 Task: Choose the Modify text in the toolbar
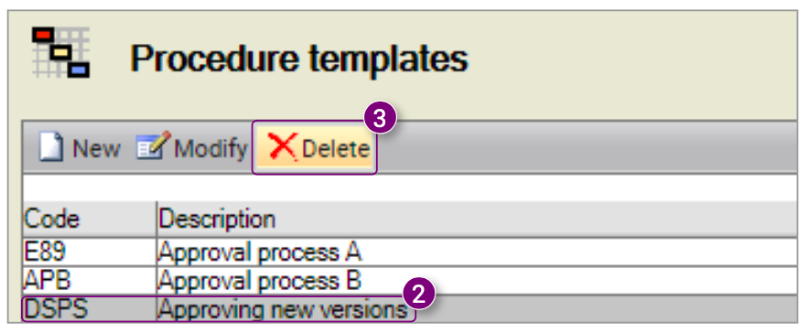tap(210, 149)
